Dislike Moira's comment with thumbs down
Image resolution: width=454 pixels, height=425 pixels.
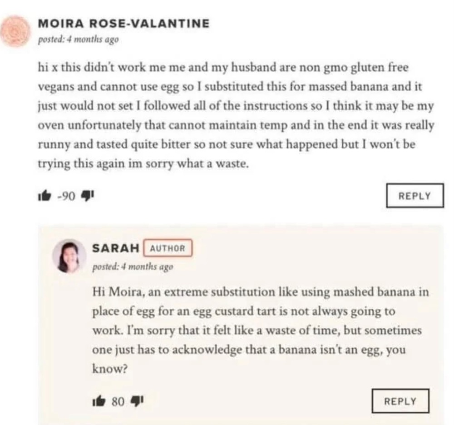click(86, 196)
